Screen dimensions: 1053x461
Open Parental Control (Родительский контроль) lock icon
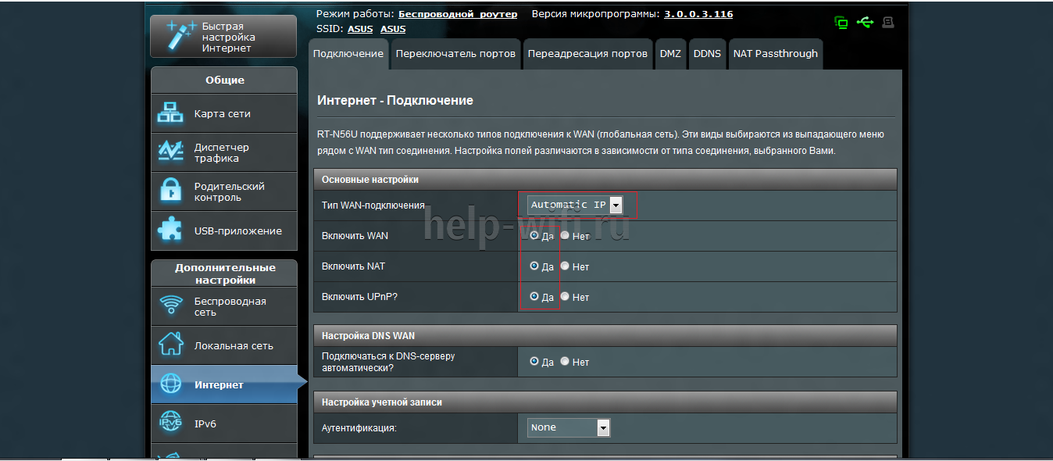tap(170, 191)
